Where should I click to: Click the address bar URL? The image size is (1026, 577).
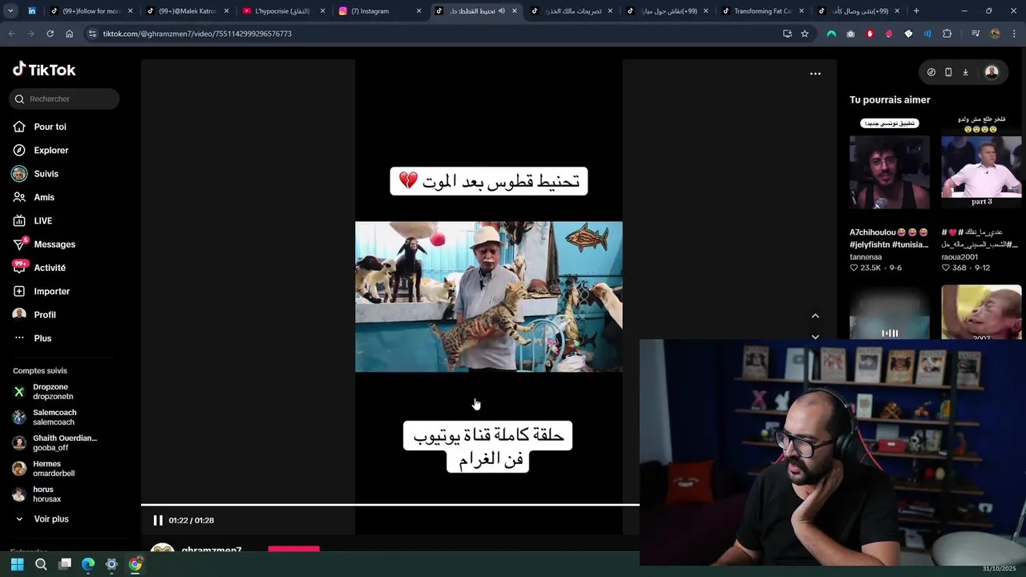pyautogui.click(x=197, y=34)
